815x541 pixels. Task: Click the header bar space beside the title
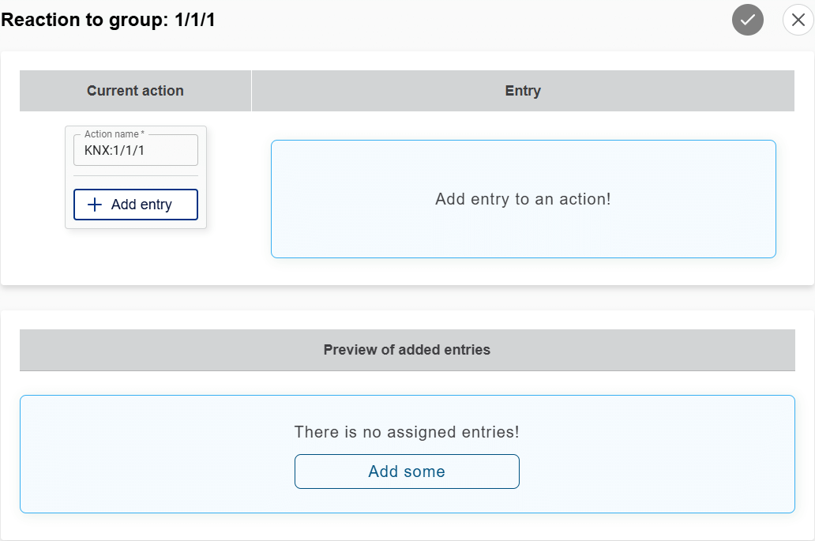click(474, 21)
